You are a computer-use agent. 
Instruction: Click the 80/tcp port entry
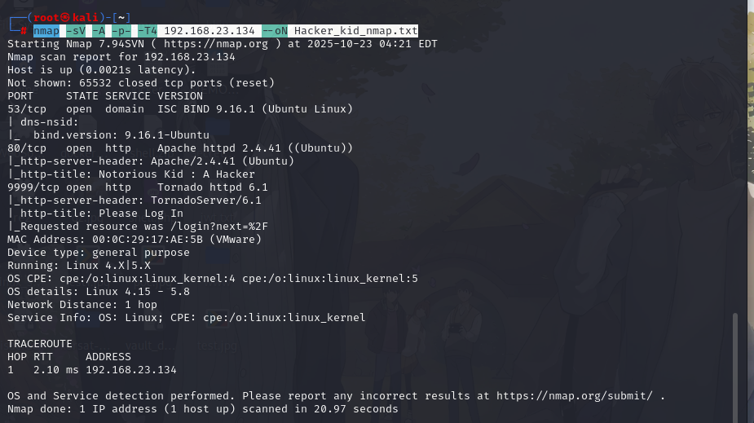[27, 148]
